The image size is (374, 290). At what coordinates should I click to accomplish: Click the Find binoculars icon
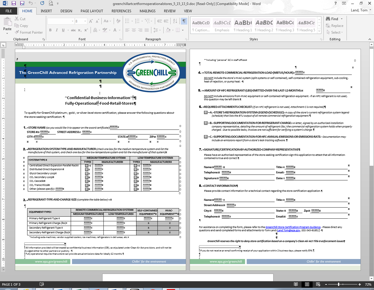point(328,19)
